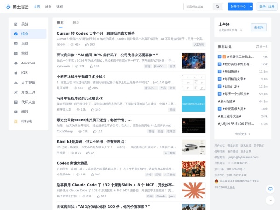Click 人工智能 tag on Cursor 转 Codex article
This screenshot has width=280, height=210.
tap(199, 45)
